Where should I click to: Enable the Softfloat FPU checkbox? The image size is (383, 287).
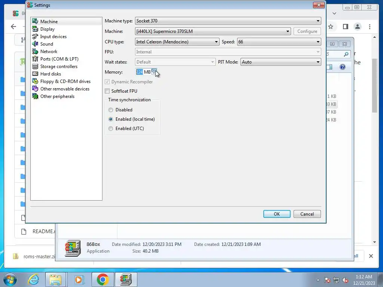tap(107, 91)
